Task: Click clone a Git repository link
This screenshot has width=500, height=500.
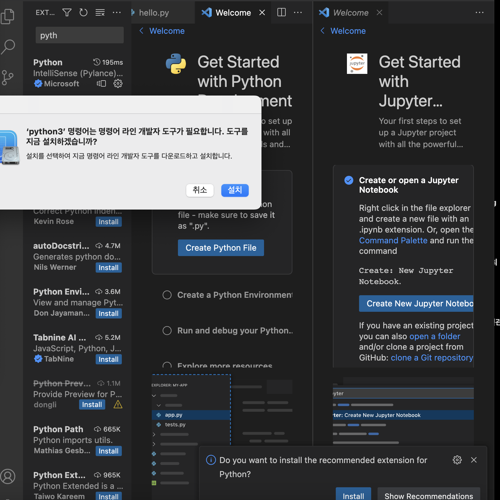Action: pos(432,358)
